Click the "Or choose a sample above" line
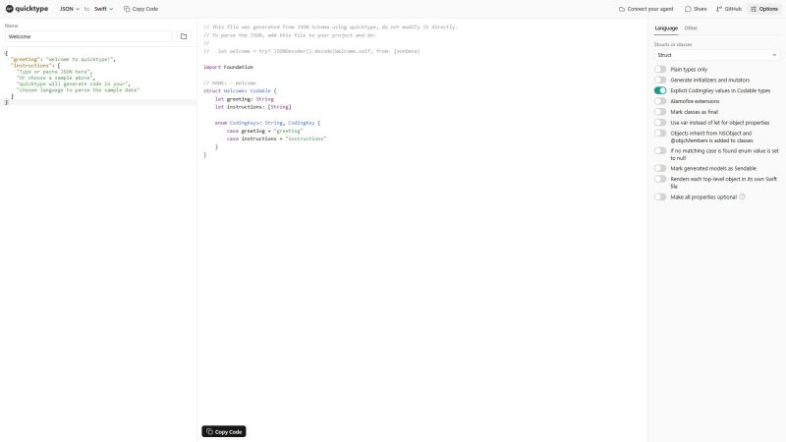The width and height of the screenshot is (786, 442). click(x=55, y=78)
